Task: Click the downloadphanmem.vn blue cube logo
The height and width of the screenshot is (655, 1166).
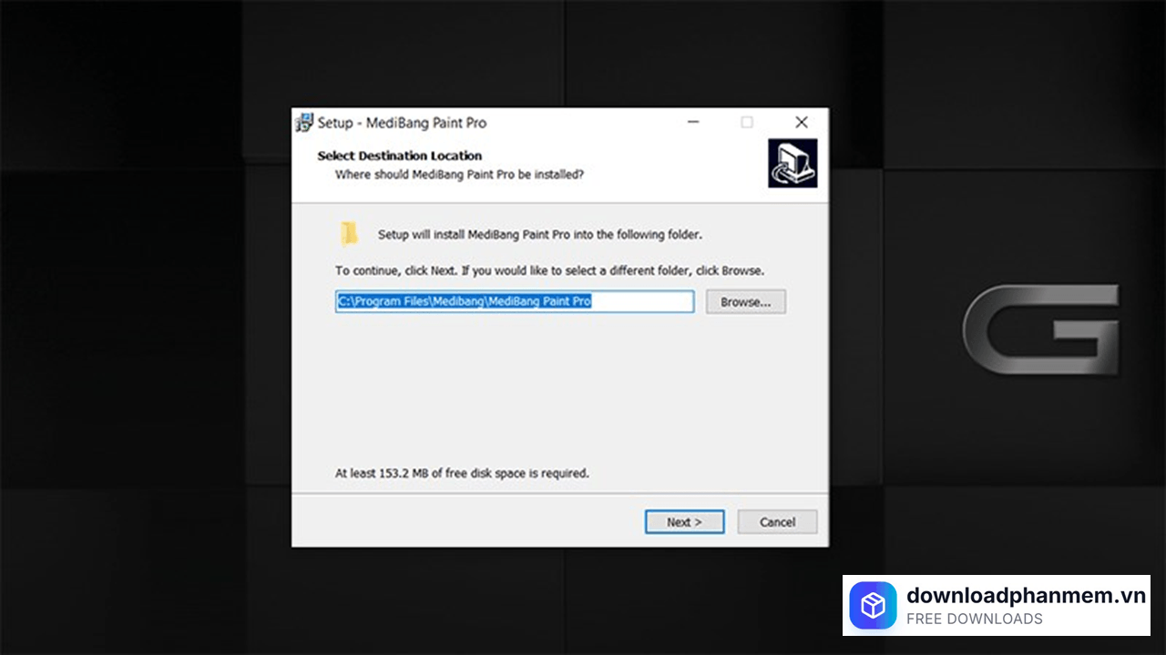Action: pyautogui.click(x=873, y=606)
